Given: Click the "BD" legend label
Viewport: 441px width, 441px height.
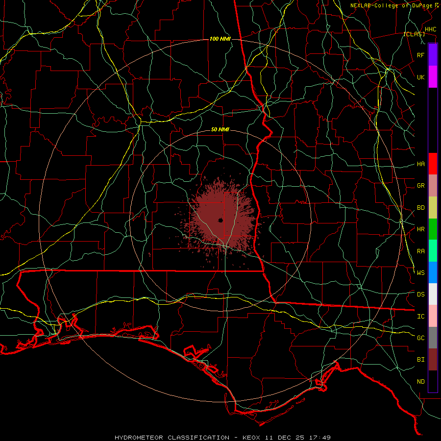Looking at the screenshot, I should tap(421, 208).
